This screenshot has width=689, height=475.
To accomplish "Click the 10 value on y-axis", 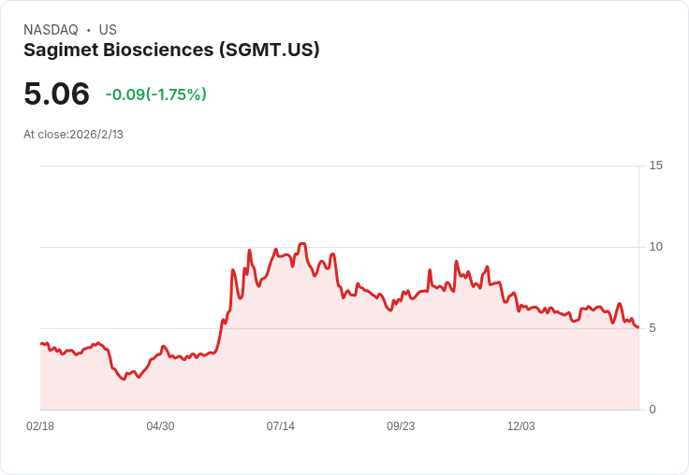I will pos(655,247).
